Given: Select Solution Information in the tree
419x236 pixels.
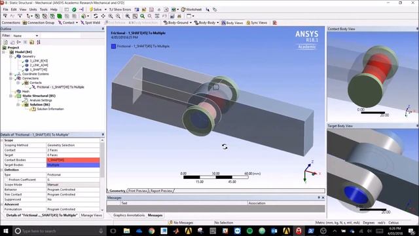Looking at the screenshot, I should pos(50,109).
